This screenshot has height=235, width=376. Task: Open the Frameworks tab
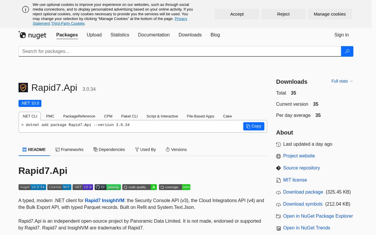(69, 150)
